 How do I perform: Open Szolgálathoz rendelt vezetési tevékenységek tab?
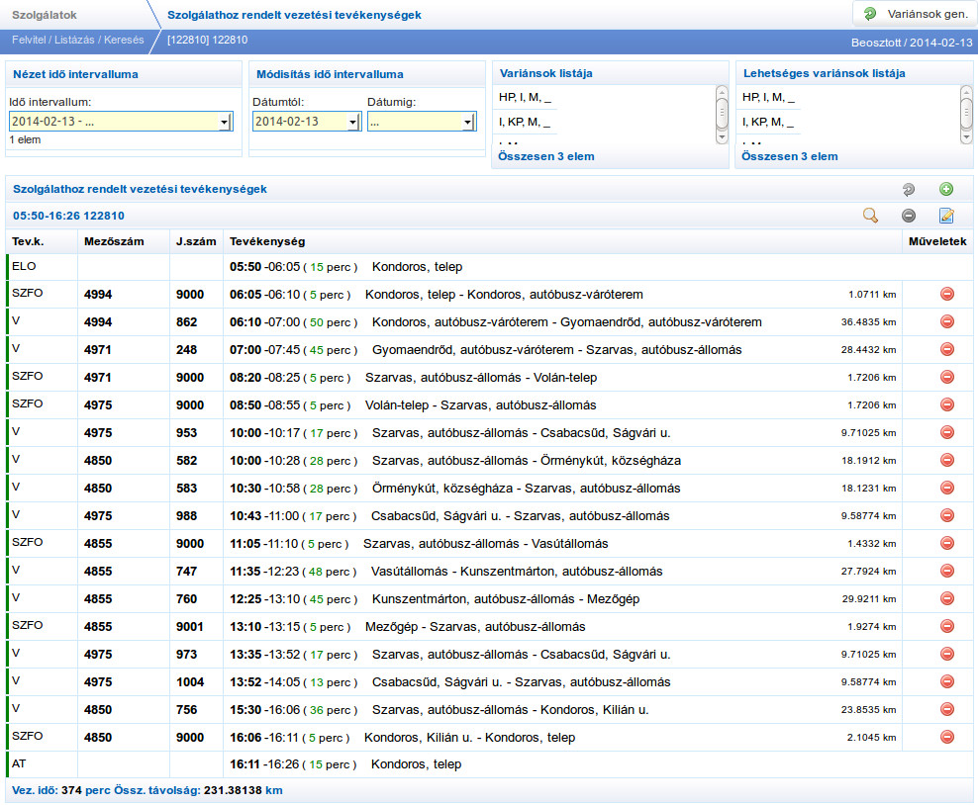[294, 15]
